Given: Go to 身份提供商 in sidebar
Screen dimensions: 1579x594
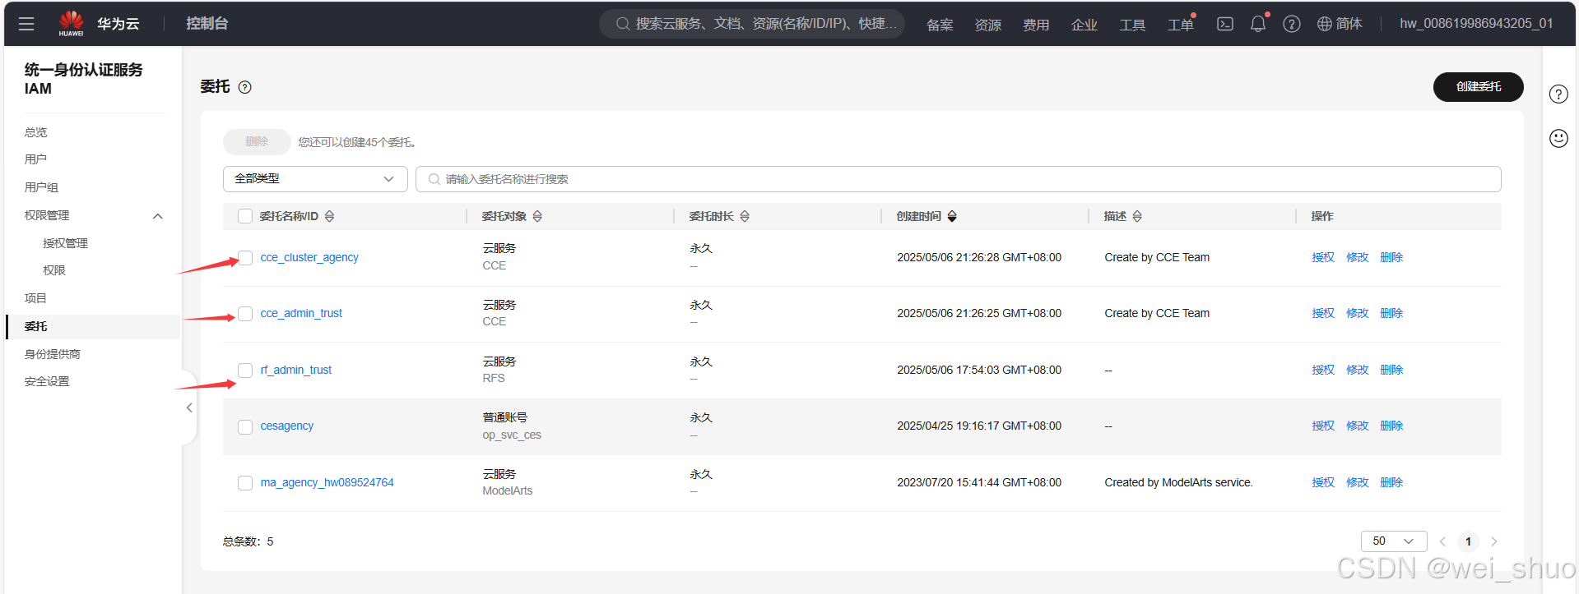Looking at the screenshot, I should [x=53, y=354].
